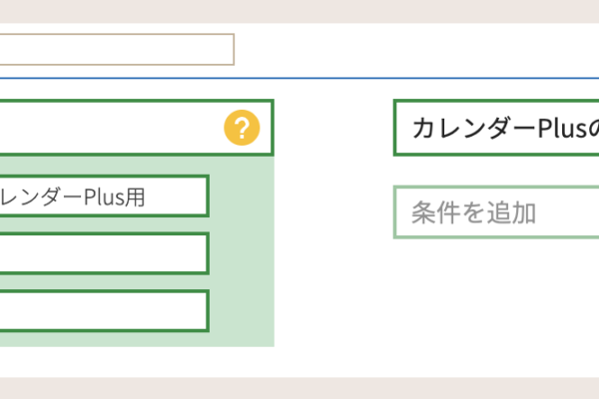Click the yellow question mark help icon

[x=242, y=128]
